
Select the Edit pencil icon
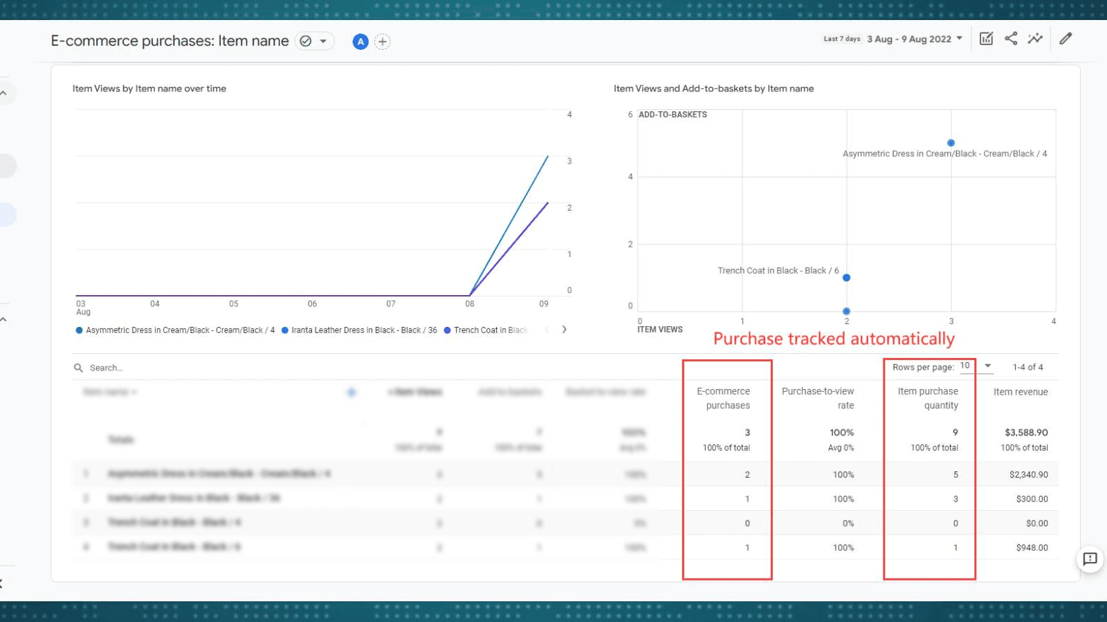1065,39
